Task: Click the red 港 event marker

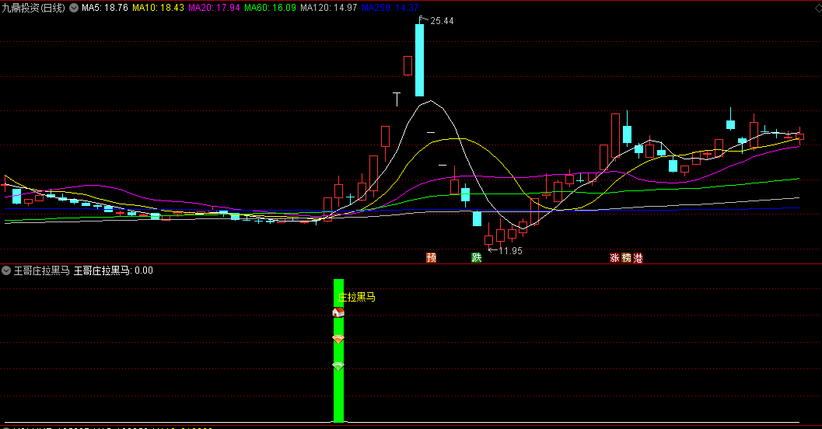Action: 638,257
